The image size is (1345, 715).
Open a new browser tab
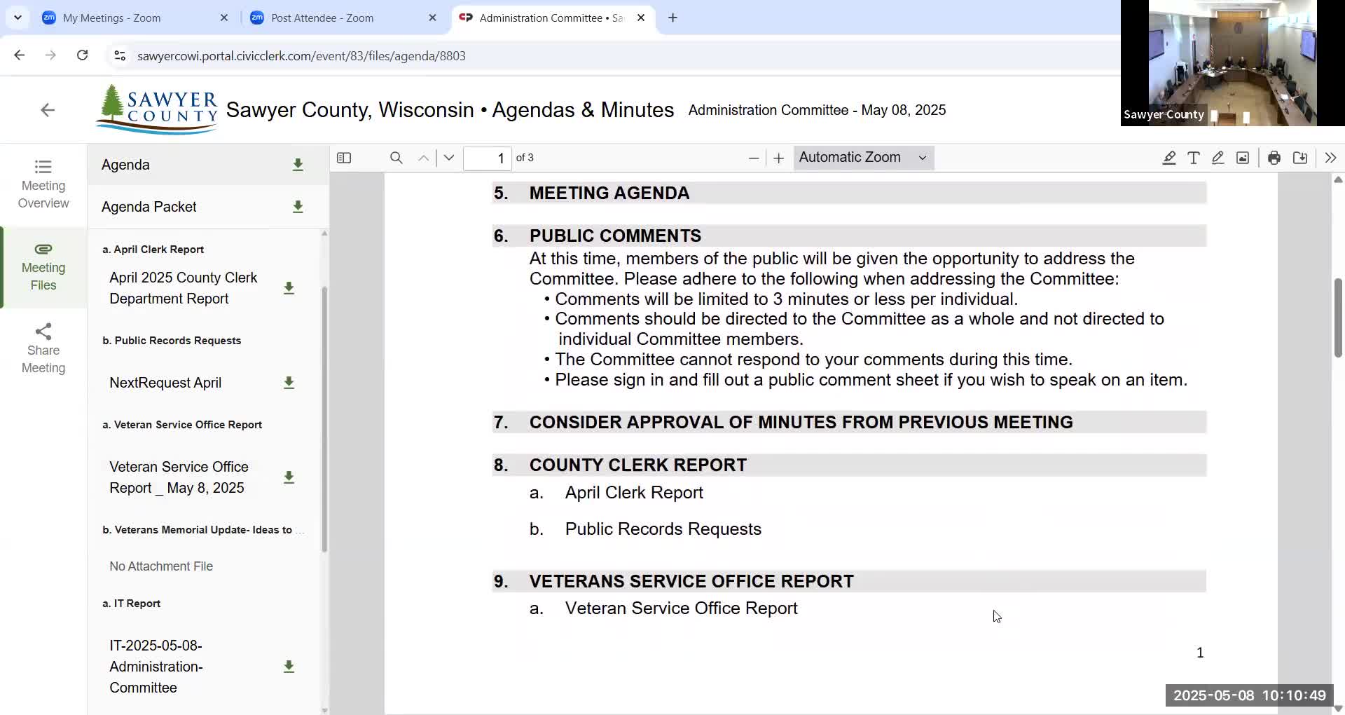click(672, 18)
